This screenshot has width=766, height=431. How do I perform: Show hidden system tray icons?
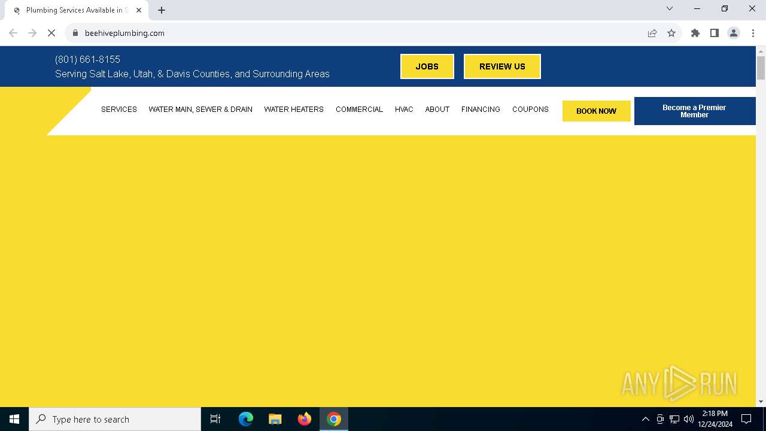(645, 419)
